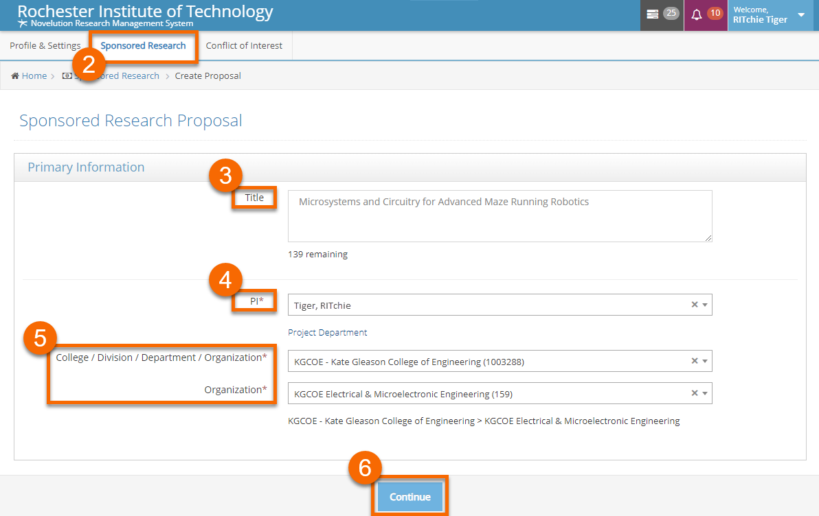Select the Sponsored Research tab

(x=143, y=46)
